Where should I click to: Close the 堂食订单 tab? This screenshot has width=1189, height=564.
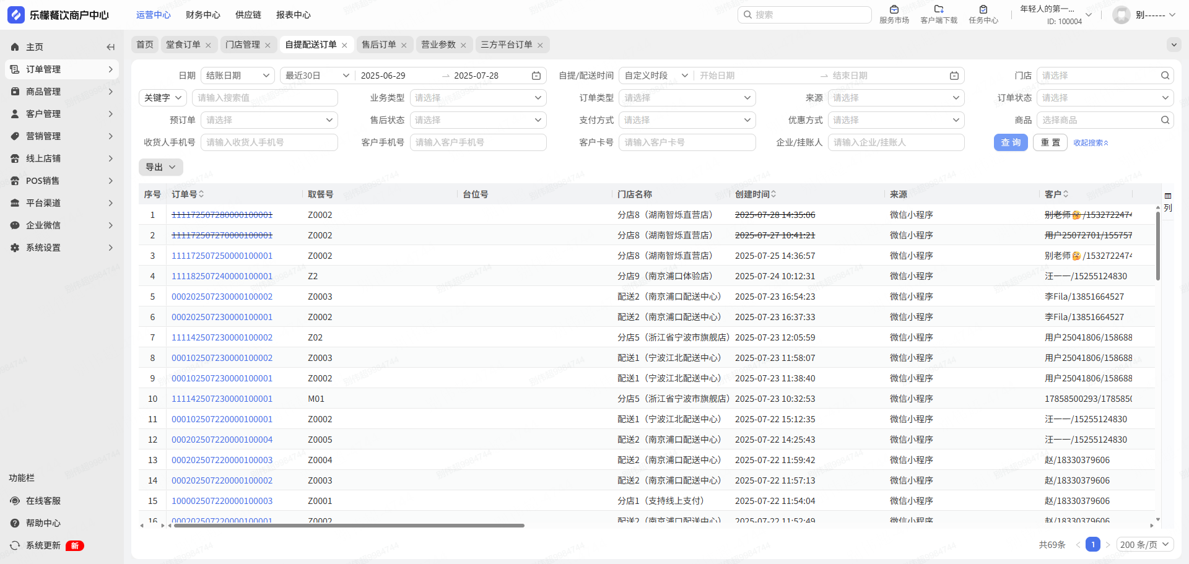[x=208, y=45]
